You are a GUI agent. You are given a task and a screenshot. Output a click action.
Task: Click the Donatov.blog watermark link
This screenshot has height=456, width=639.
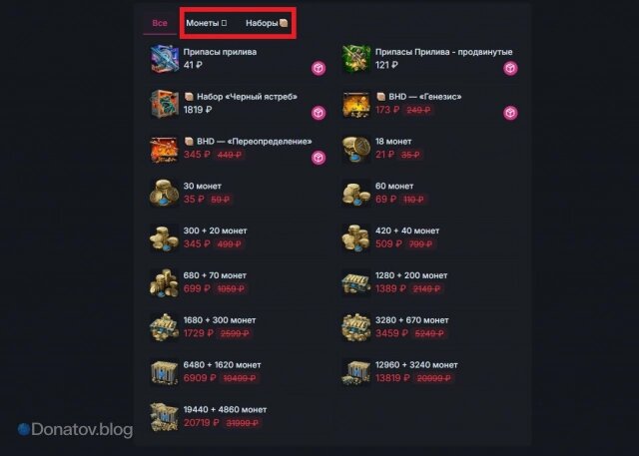coord(76,429)
